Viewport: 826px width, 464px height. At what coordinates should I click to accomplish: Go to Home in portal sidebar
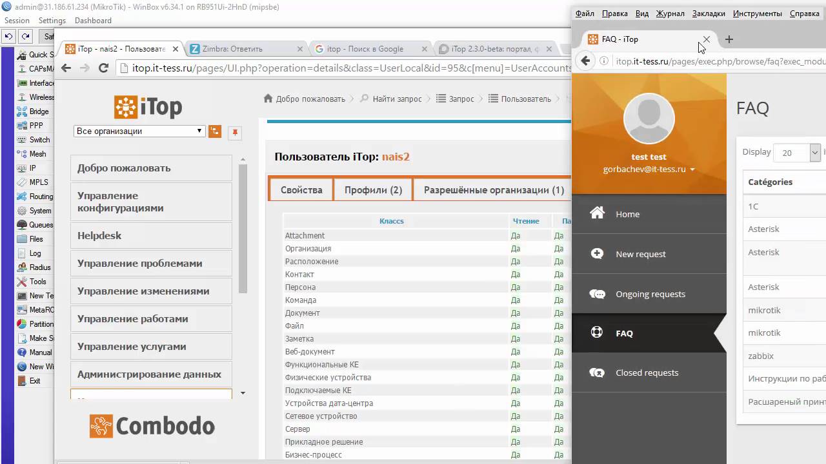[x=649, y=214]
